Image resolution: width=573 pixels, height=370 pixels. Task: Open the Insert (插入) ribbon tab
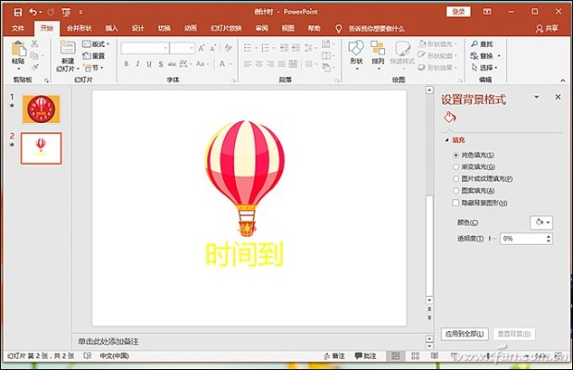(112, 29)
